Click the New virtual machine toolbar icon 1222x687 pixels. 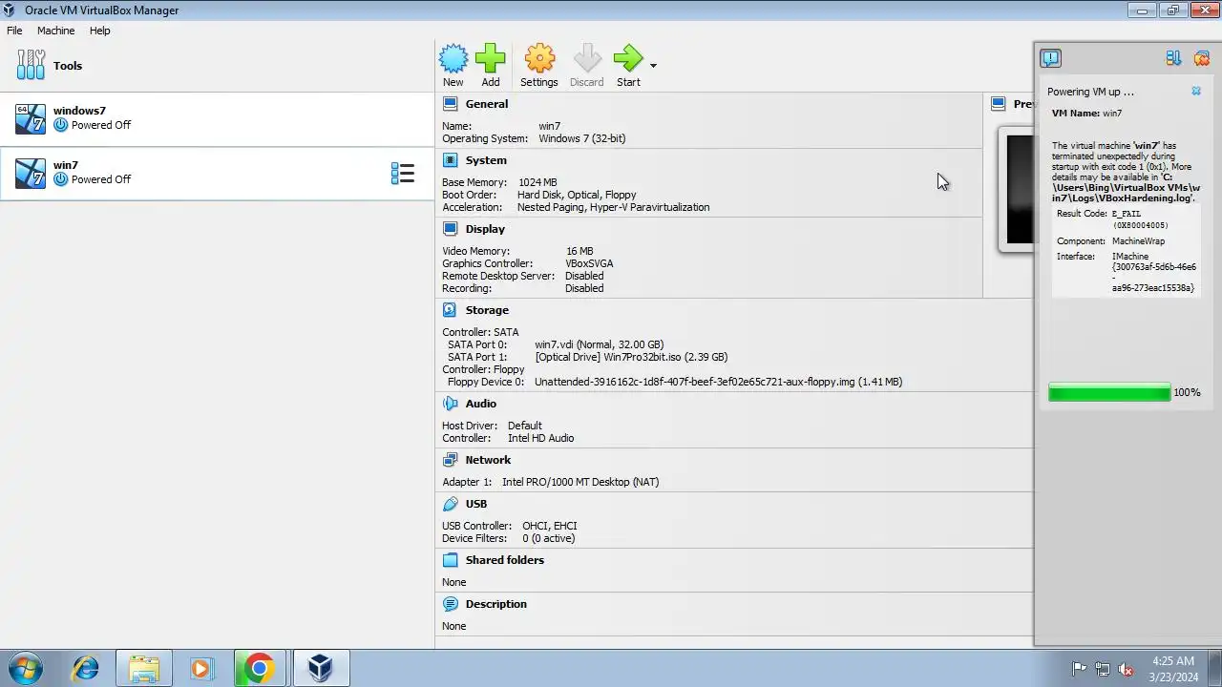(x=453, y=59)
